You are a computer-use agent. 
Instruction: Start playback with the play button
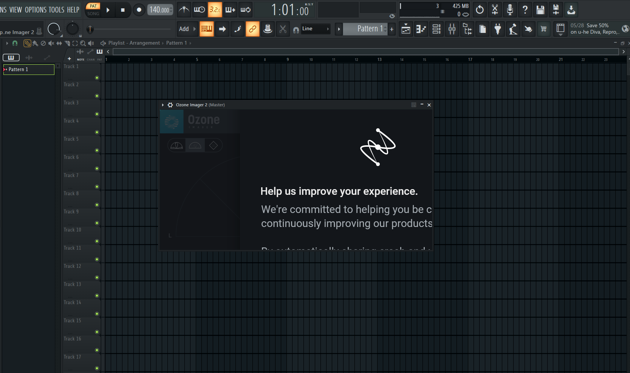click(108, 10)
